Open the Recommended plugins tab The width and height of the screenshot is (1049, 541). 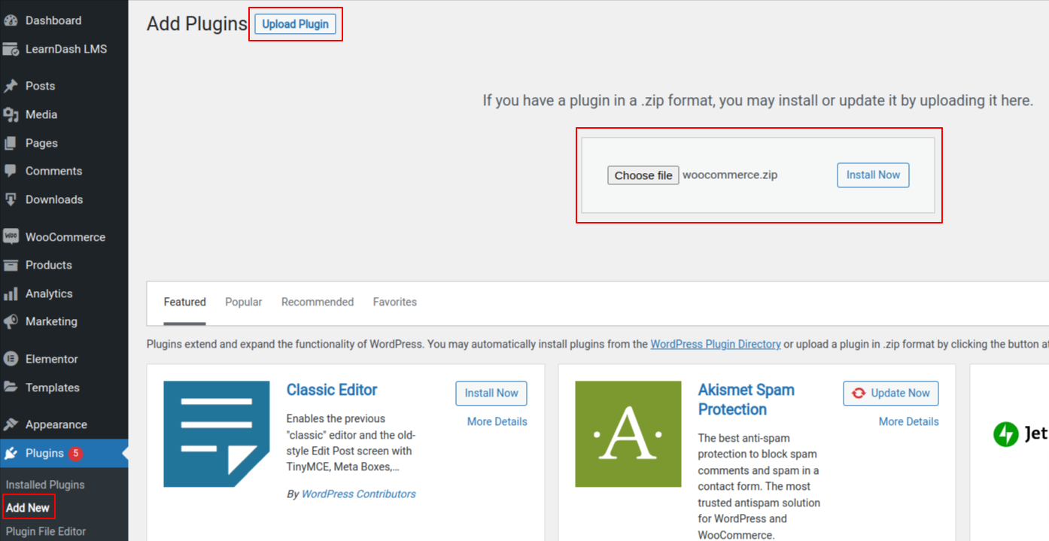(317, 302)
